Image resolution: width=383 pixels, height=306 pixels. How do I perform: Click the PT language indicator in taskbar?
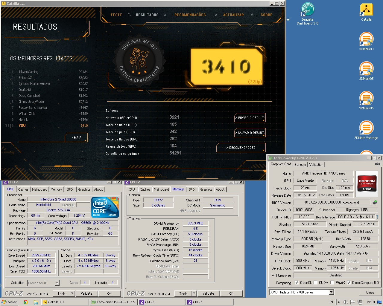click(331, 302)
